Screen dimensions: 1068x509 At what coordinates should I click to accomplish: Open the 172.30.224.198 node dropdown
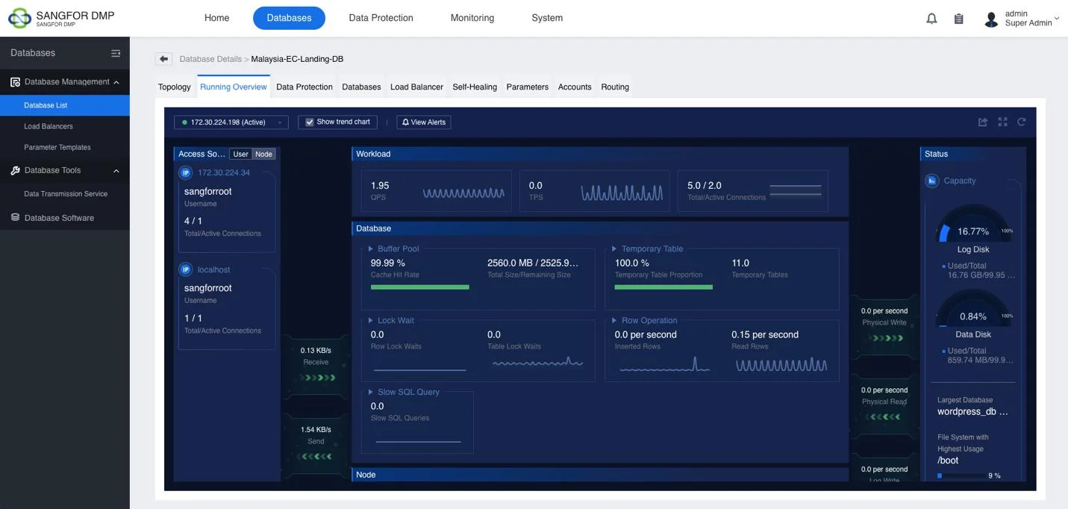231,122
